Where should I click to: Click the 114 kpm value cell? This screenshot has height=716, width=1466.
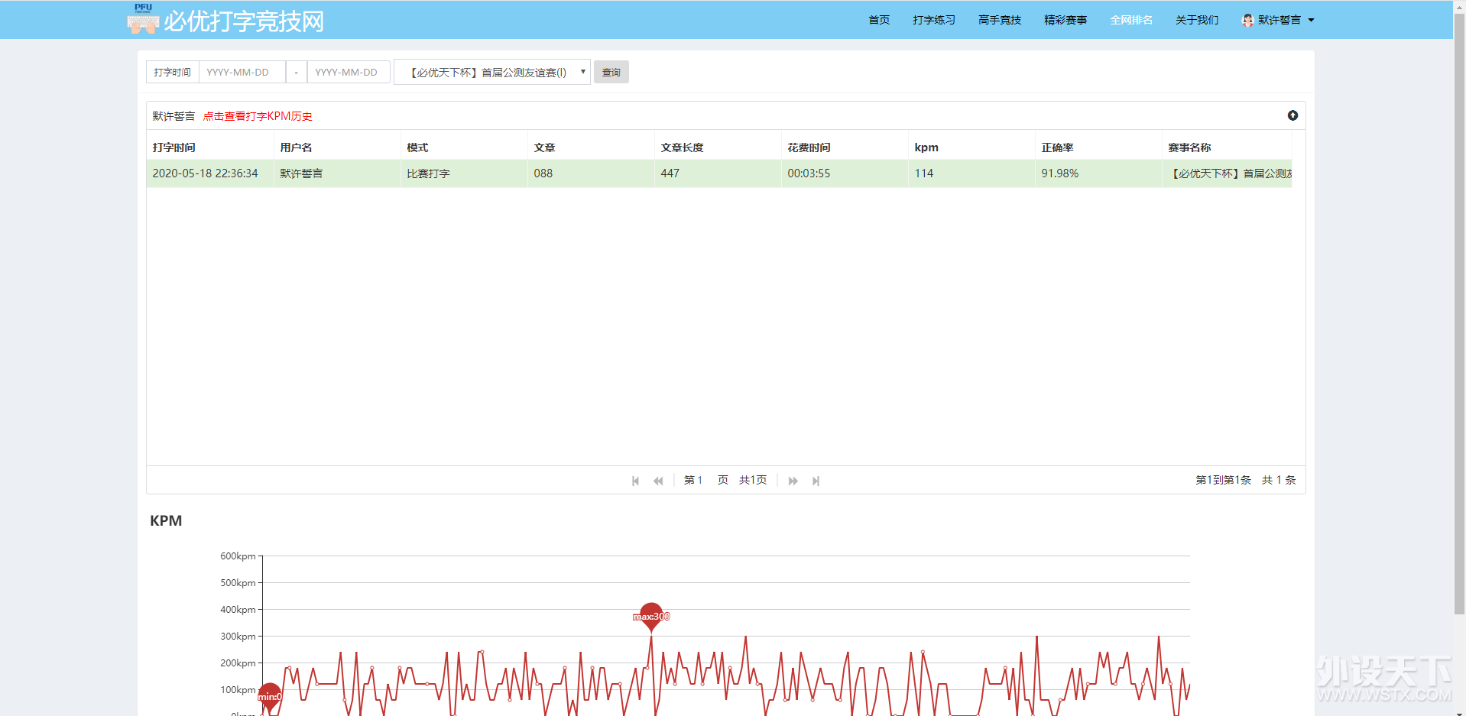[x=971, y=173]
